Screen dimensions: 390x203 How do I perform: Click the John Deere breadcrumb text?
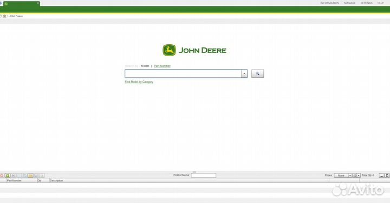[x=16, y=16]
